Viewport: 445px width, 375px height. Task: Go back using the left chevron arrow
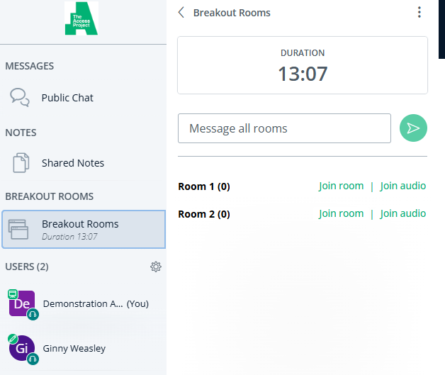181,13
